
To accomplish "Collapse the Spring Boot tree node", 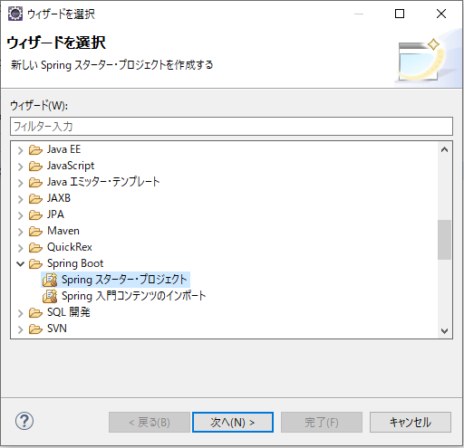I will pyautogui.click(x=20, y=264).
